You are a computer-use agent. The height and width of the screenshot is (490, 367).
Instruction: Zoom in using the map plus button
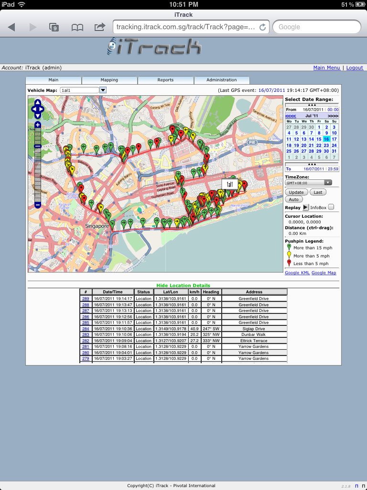click(x=38, y=126)
